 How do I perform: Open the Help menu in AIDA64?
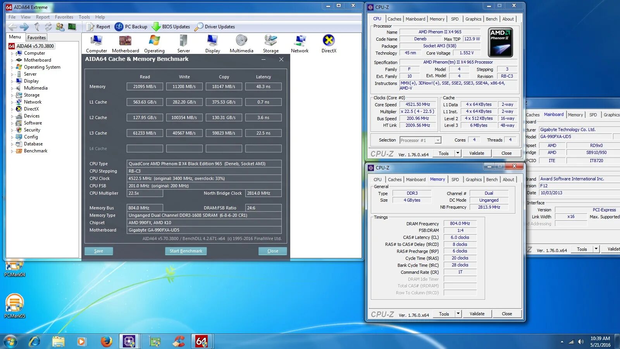pyautogui.click(x=100, y=17)
